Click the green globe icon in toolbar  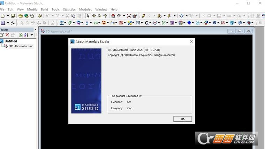click(x=26, y=16)
